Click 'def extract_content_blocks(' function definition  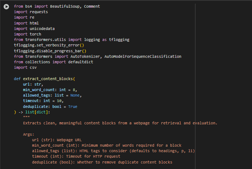44,79
